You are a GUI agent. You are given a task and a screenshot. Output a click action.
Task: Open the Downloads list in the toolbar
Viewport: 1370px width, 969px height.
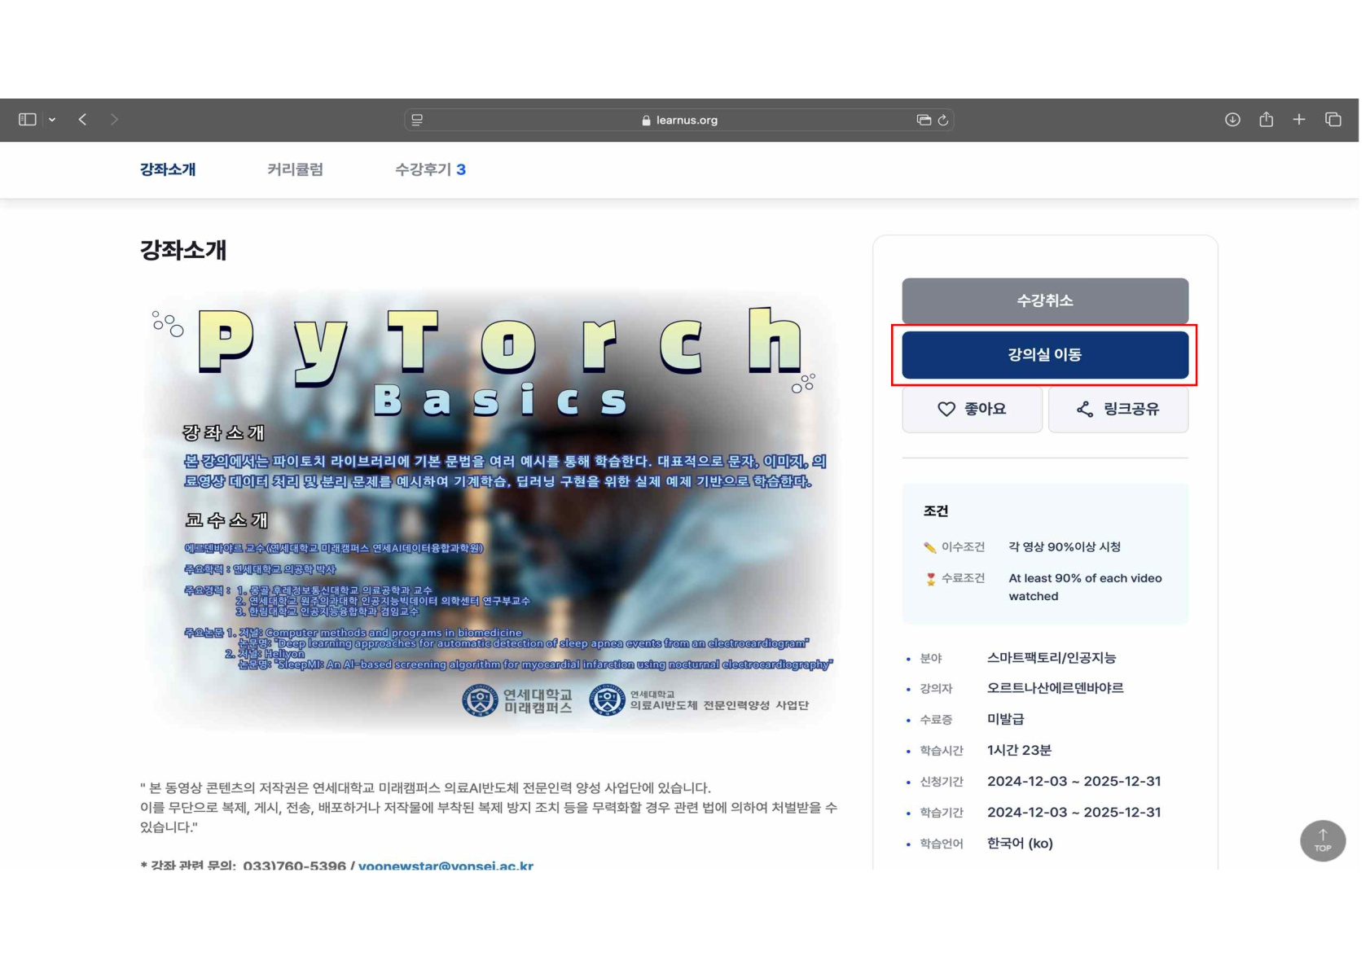pos(1233,119)
